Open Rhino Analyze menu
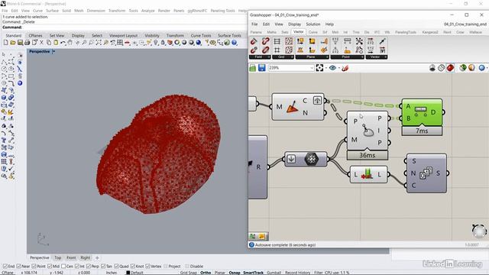489x275 pixels. pos(147,11)
